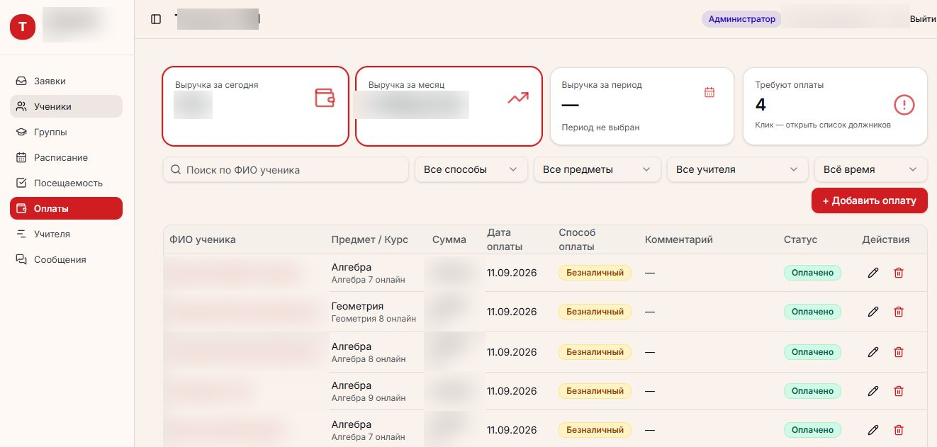Click the Период не выбран text
The image size is (937, 447).
click(x=600, y=128)
